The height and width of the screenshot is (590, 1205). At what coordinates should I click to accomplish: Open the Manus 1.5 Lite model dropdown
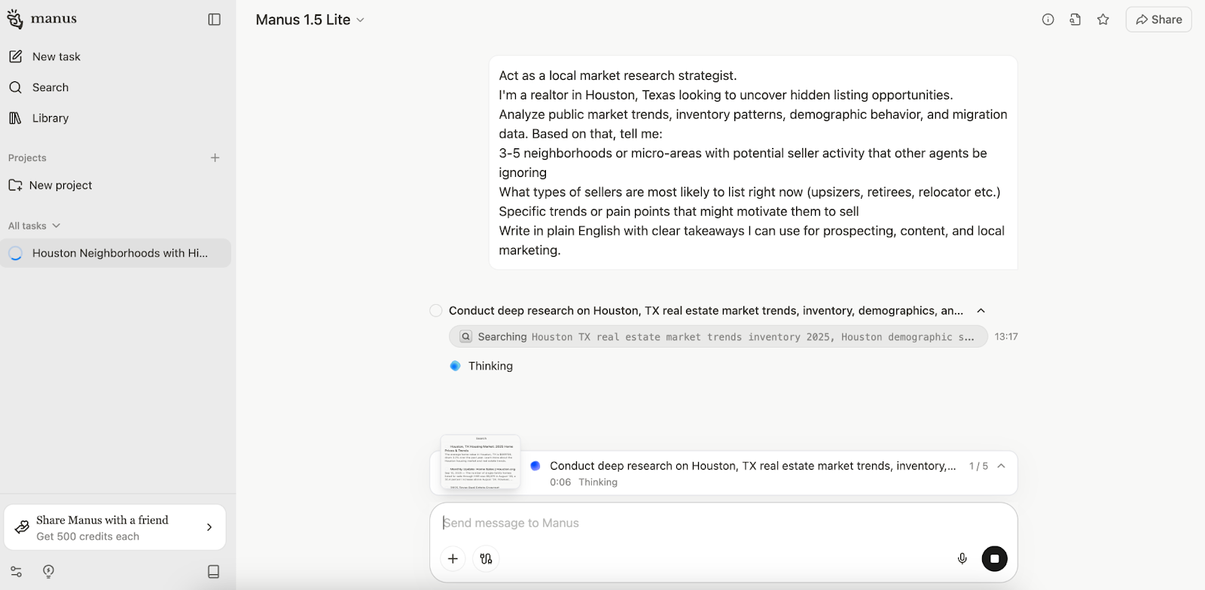[310, 20]
